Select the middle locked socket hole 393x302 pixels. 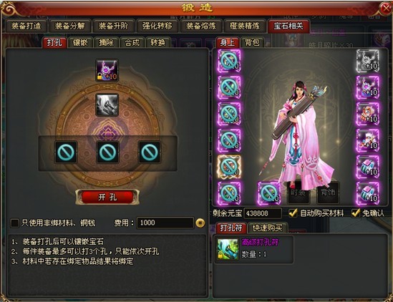tap(108, 152)
